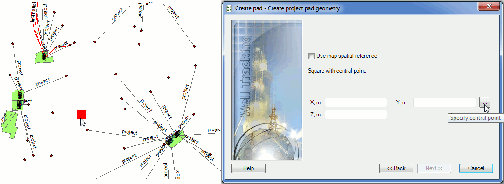Select the rectangular green pad beside the red square
504x184 pixels.
(x=18, y=100)
